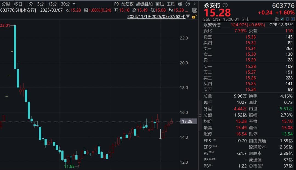296x170 pixels.
Task: Click the 2024/11/19-2025/03/07(62日) date range
Action: click(156, 16)
